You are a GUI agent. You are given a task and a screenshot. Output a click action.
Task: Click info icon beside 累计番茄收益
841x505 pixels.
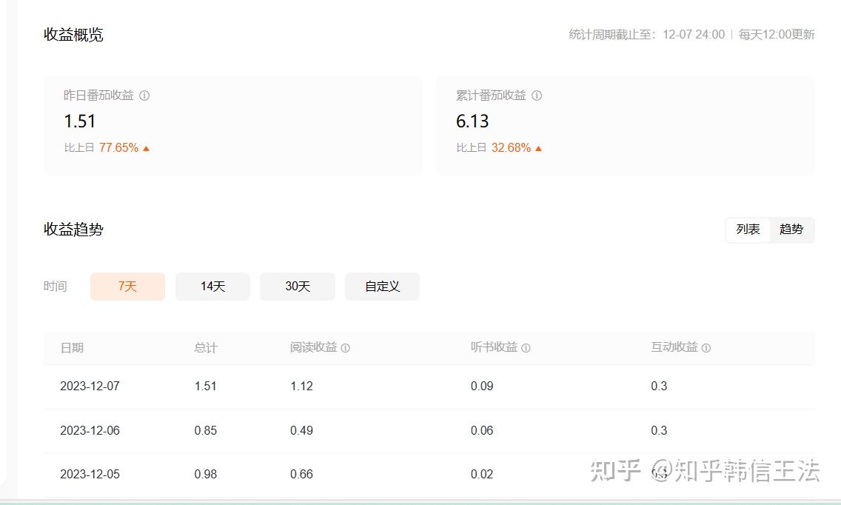point(536,96)
